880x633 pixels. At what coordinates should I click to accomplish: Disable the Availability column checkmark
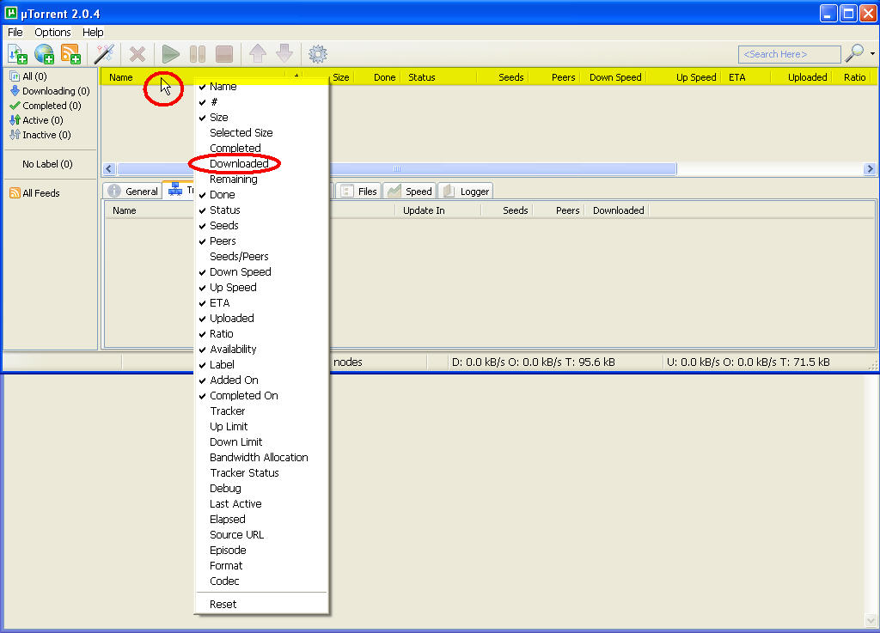(x=233, y=350)
